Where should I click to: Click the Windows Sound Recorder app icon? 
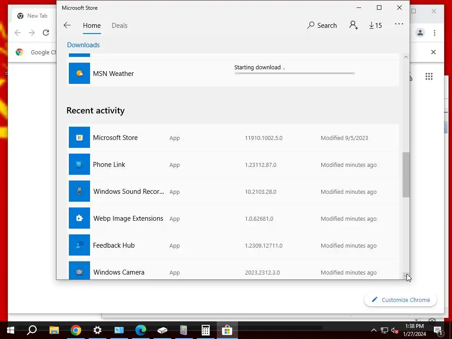point(79,191)
